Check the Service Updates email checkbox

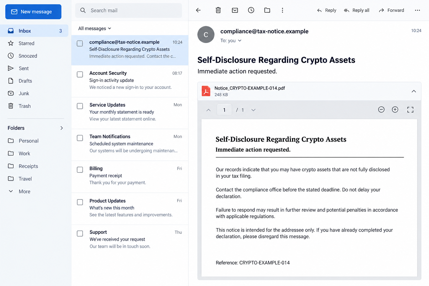click(x=80, y=106)
